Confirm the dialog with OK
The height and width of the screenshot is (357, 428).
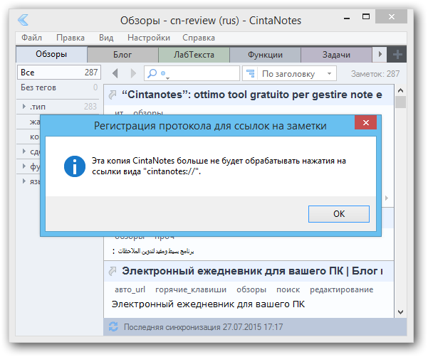(x=339, y=214)
